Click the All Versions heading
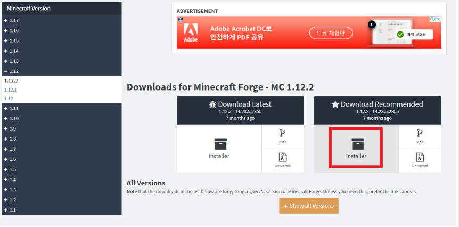The width and height of the screenshot is (459, 227). 146,183
